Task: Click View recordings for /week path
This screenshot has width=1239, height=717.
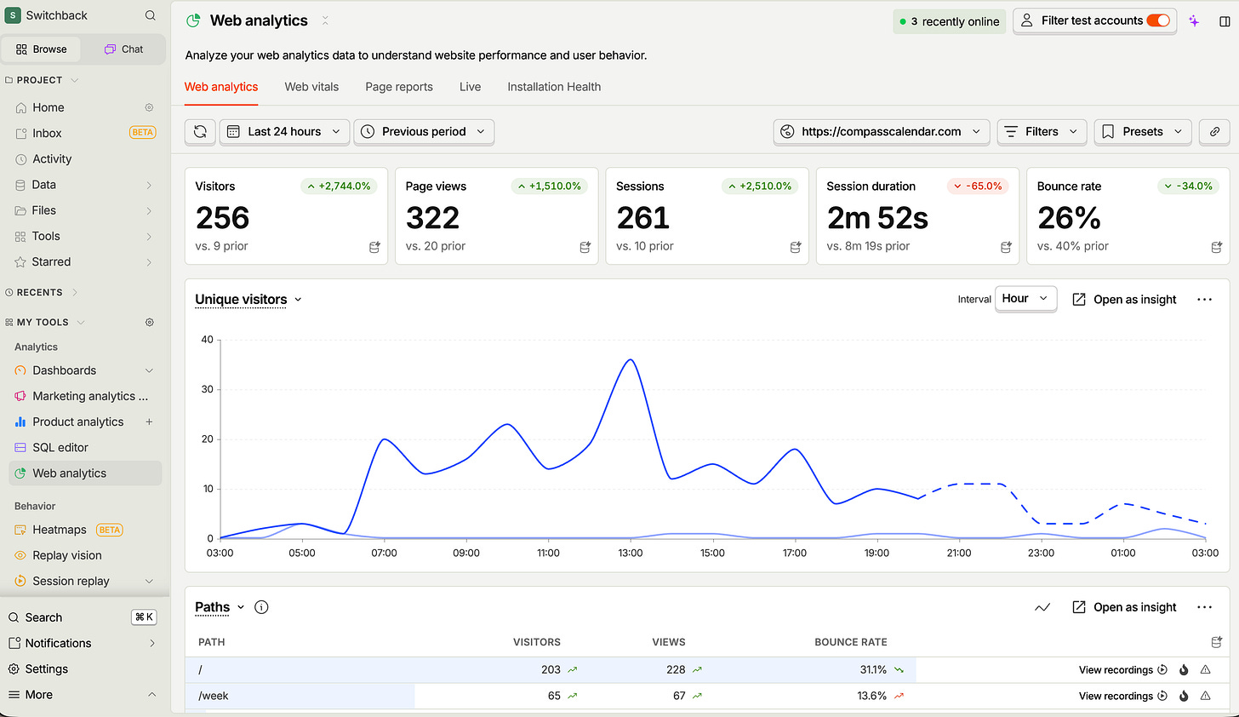Action: click(x=1122, y=696)
